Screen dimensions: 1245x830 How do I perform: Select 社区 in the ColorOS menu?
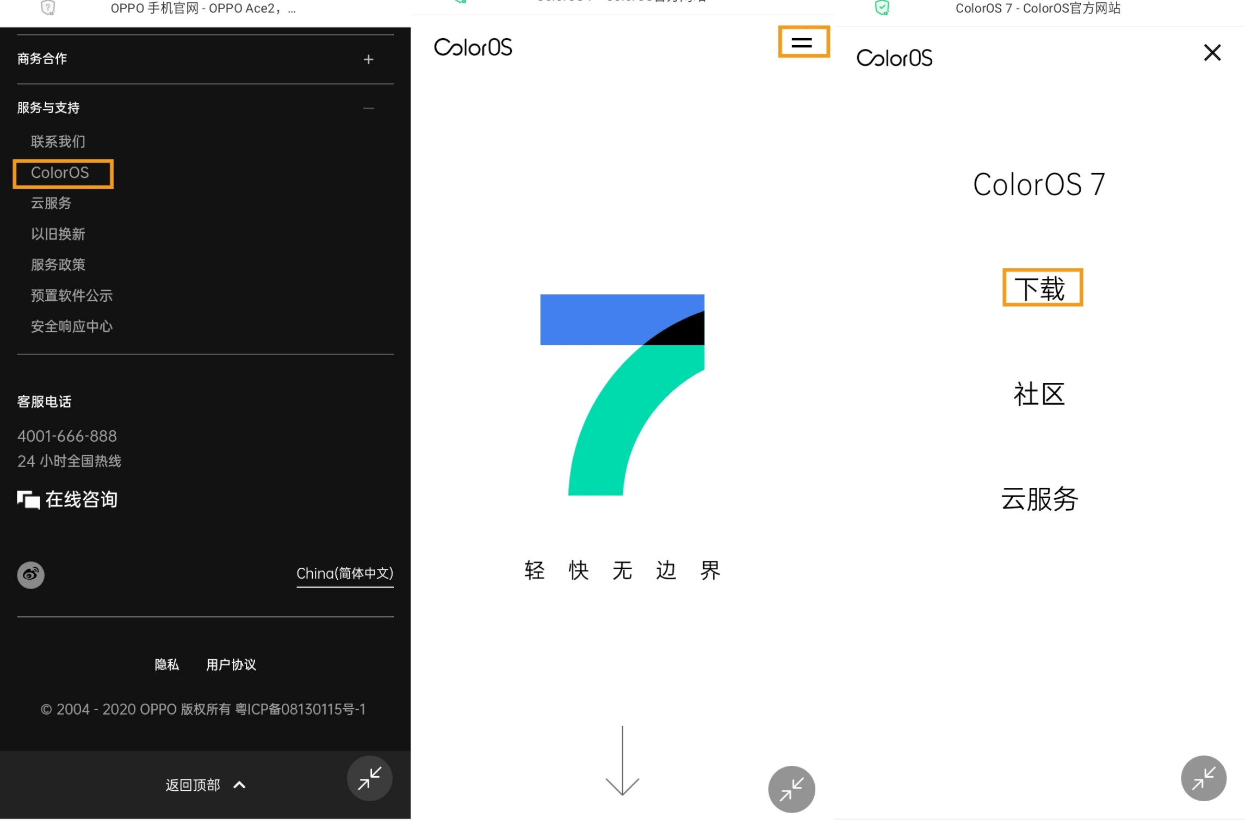(x=1038, y=394)
